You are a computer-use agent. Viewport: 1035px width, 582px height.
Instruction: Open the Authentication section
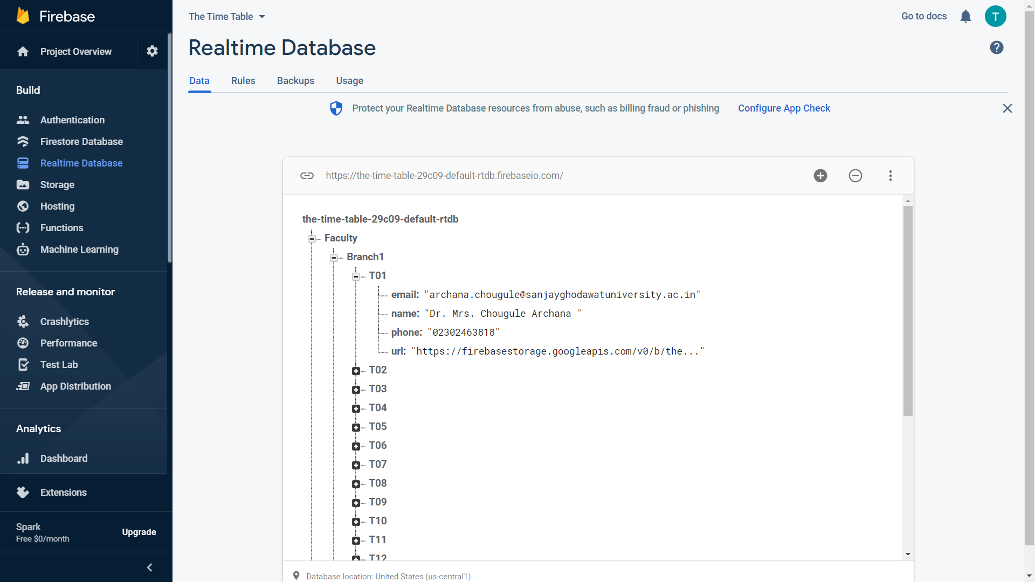point(72,120)
